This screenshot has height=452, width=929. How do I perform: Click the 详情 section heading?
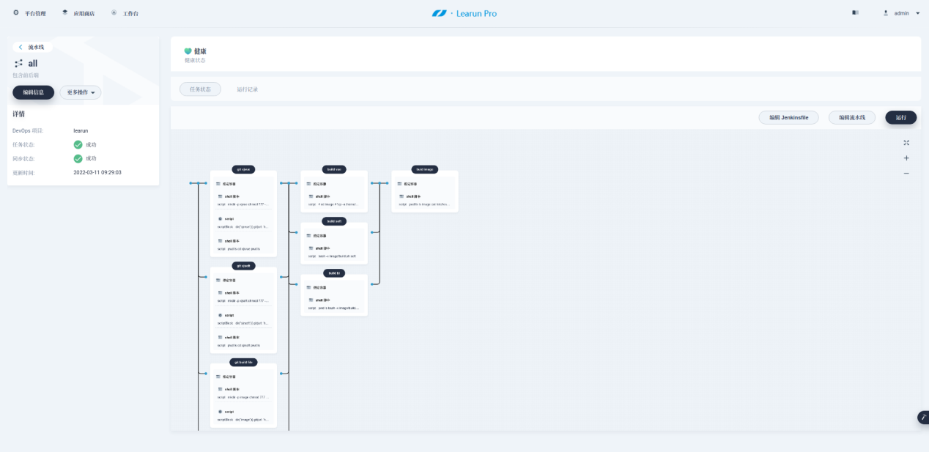pos(19,114)
